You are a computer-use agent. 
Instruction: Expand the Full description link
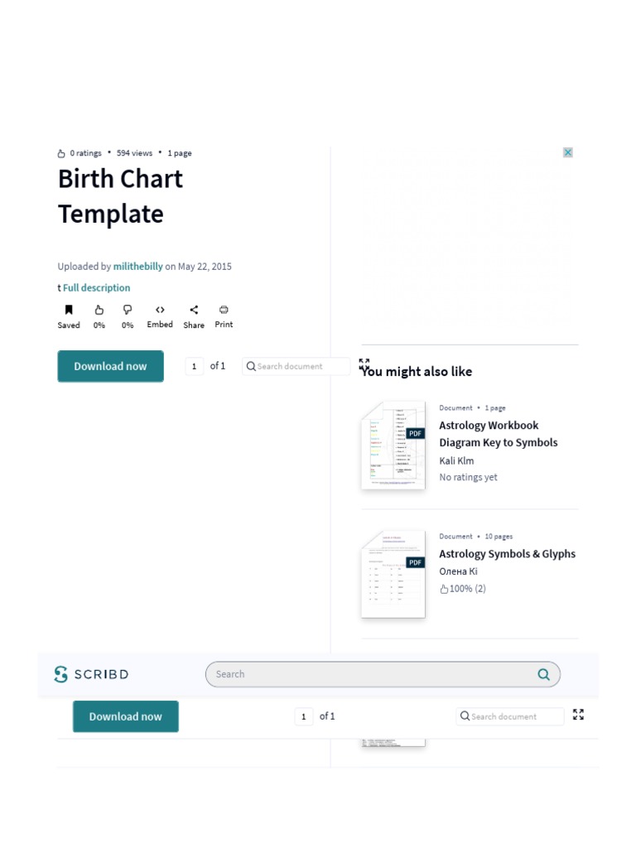pos(96,288)
